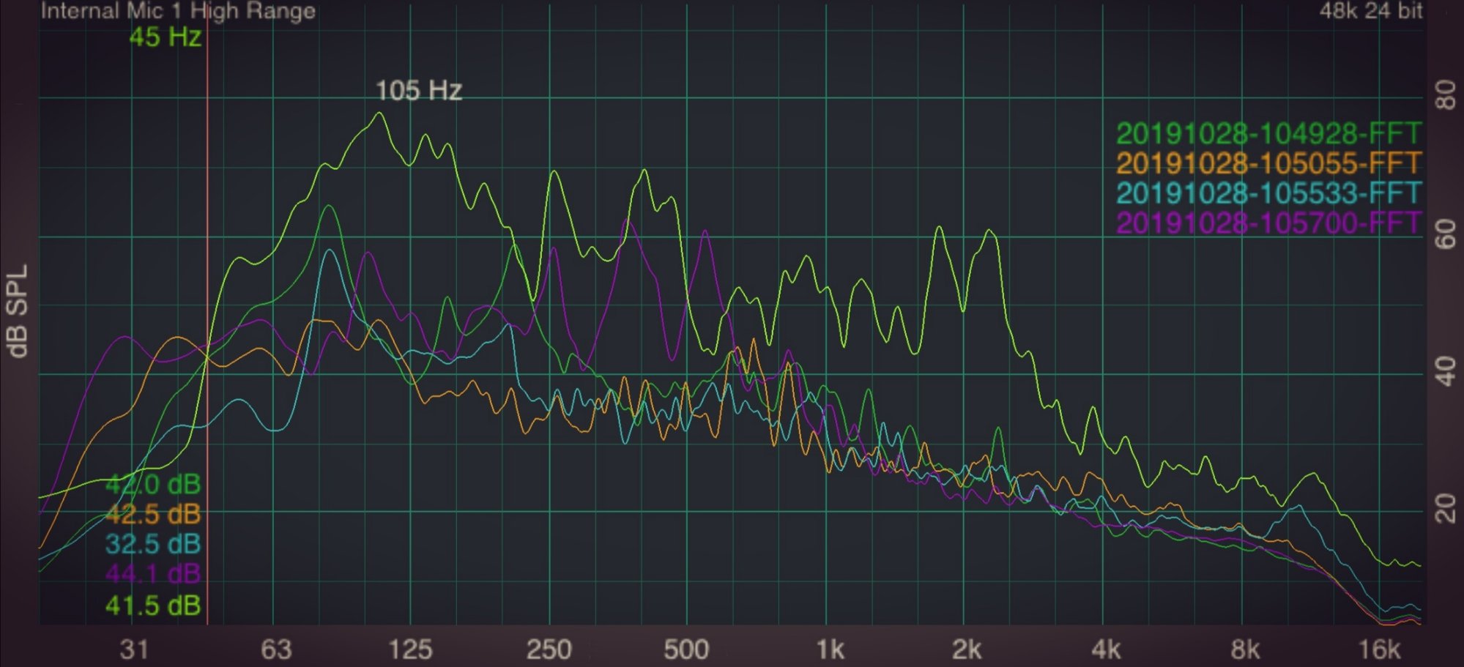Click the 1k frequency axis label
Screen dimensions: 1464x667
pyautogui.click(x=830, y=649)
